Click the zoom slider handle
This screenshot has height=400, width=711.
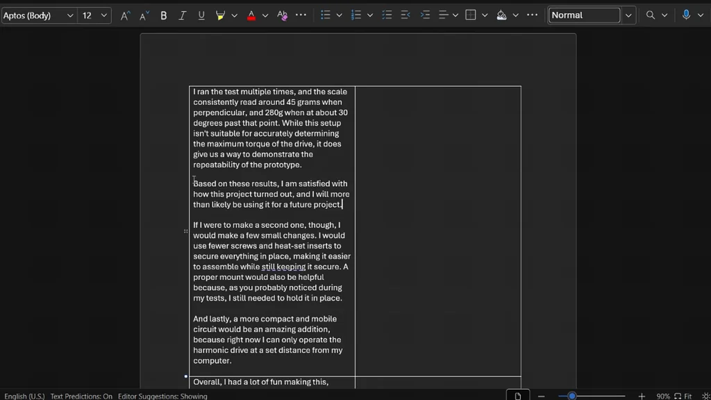click(572, 396)
